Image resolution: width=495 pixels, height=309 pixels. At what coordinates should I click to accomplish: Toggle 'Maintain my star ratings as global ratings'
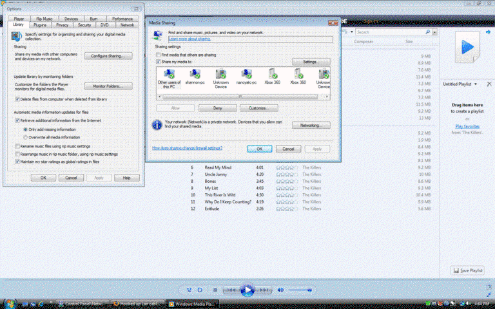click(x=17, y=162)
